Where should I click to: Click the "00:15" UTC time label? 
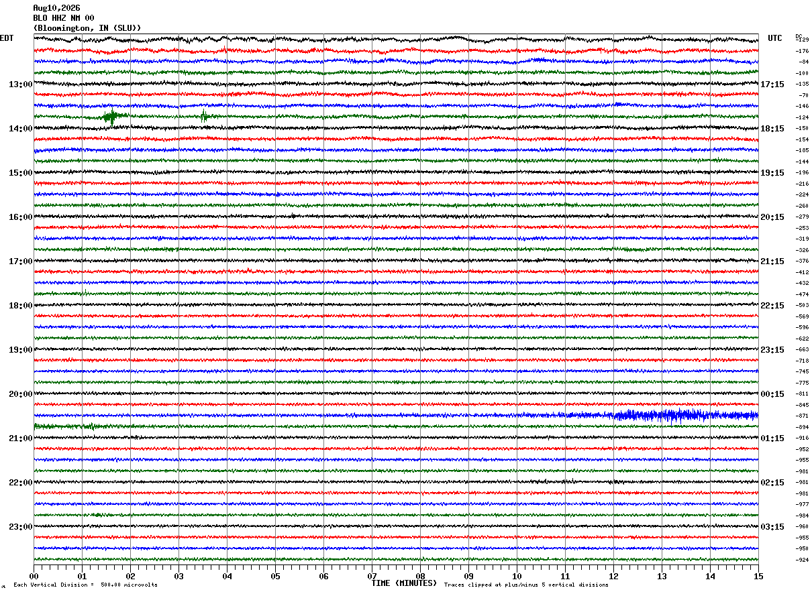(772, 394)
